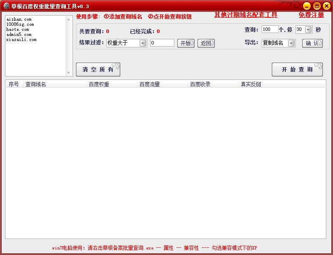Click the 确认 export button
Image resolution: width=333 pixels, height=255 pixels.
312,43
